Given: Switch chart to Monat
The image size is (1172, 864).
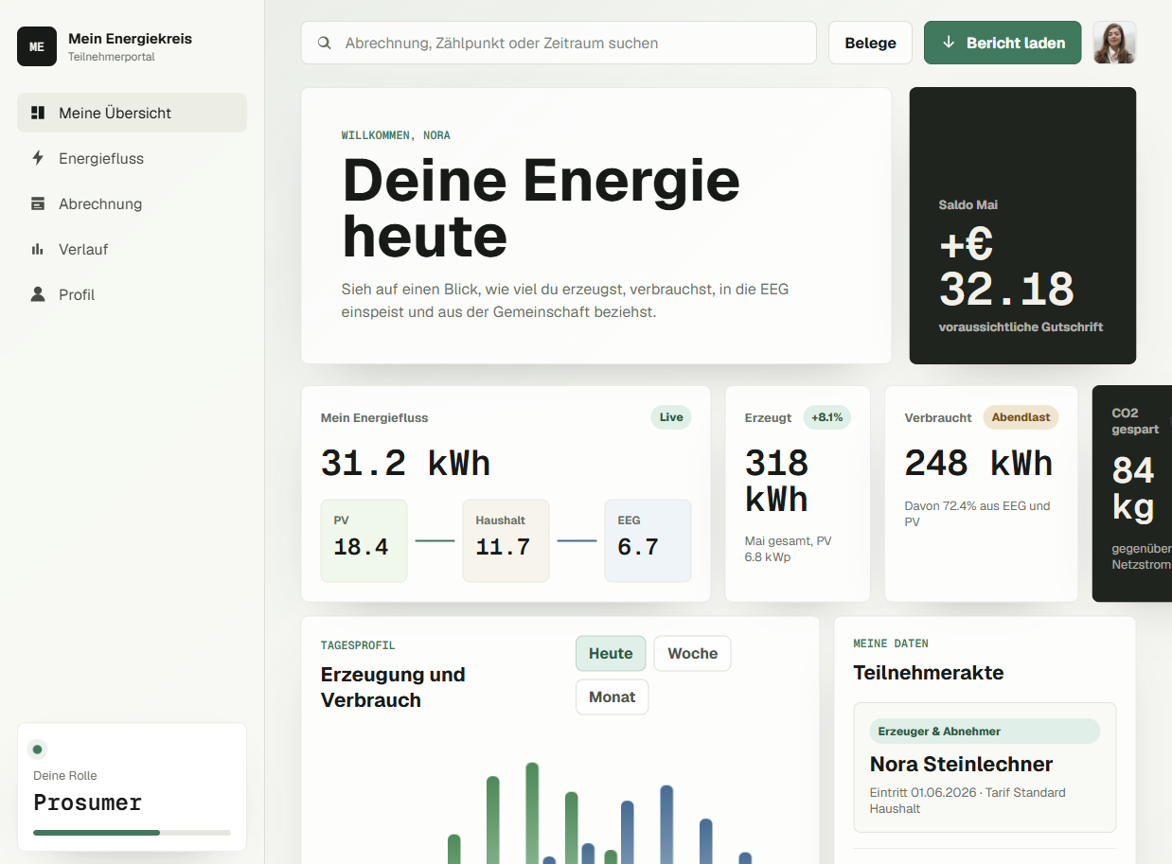Looking at the screenshot, I should coord(612,696).
